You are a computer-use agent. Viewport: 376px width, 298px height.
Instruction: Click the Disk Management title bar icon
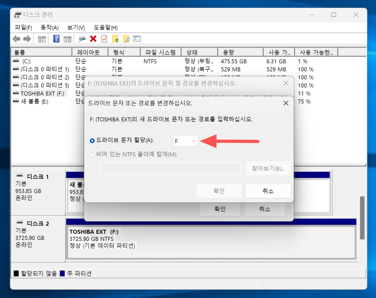point(17,15)
